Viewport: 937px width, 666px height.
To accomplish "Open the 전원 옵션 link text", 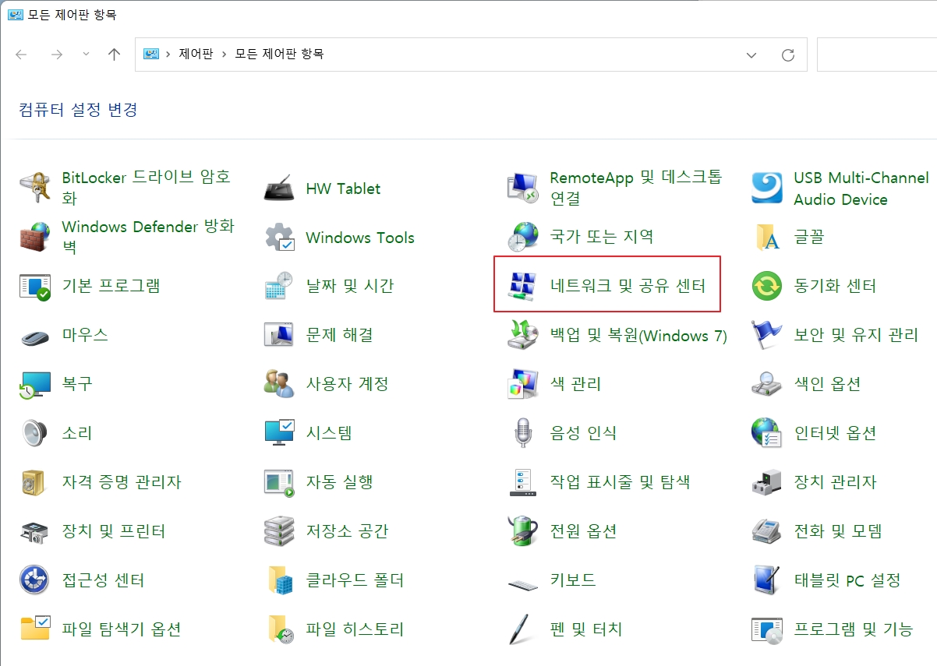I will (583, 531).
